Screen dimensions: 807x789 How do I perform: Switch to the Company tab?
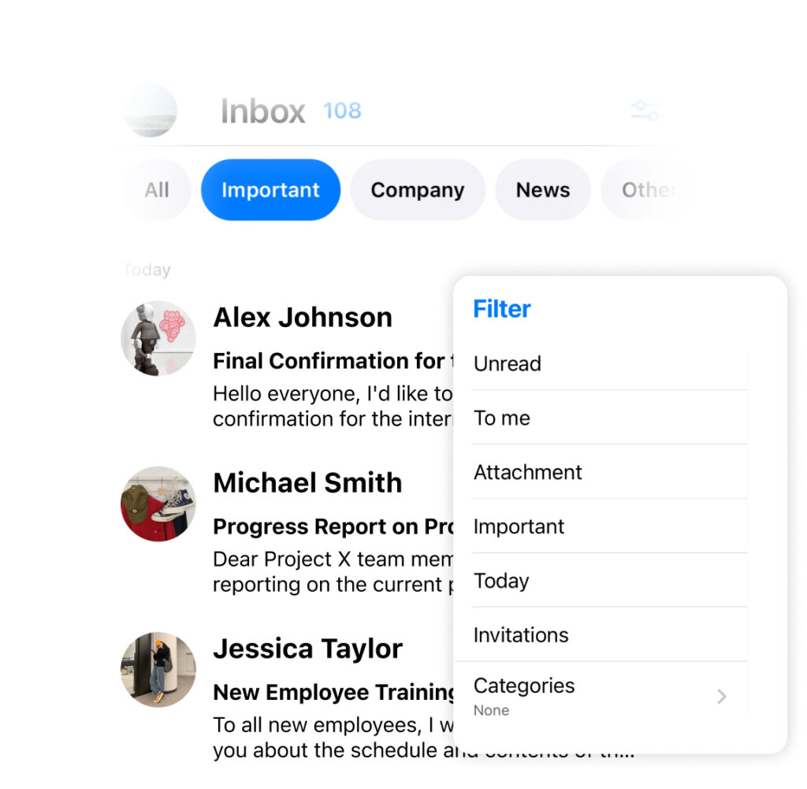(418, 190)
